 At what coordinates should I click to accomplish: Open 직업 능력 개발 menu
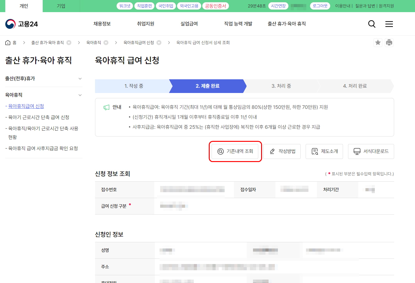238,24
